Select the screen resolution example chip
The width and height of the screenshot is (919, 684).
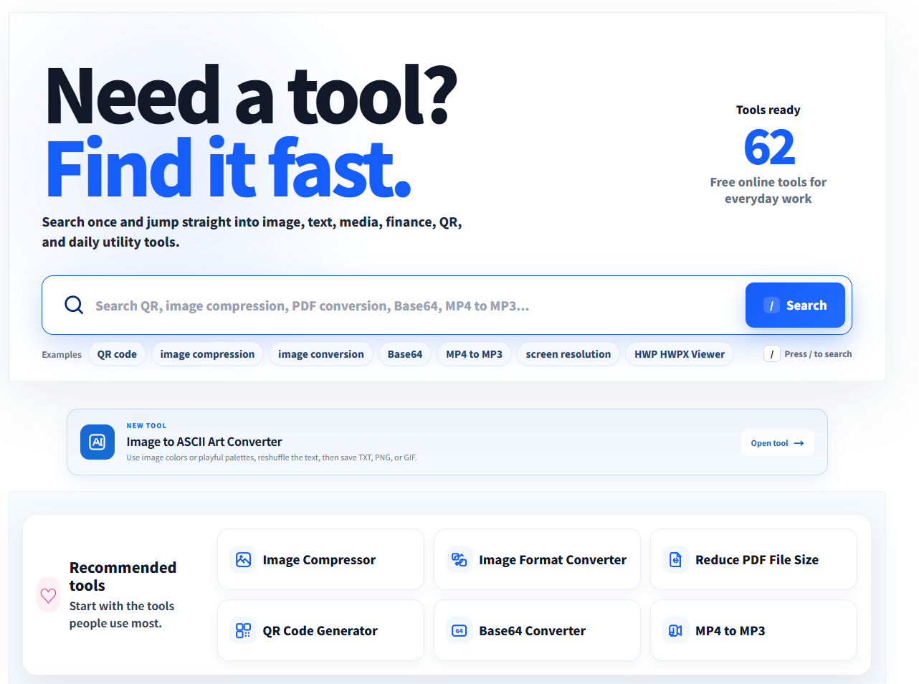[x=568, y=354]
